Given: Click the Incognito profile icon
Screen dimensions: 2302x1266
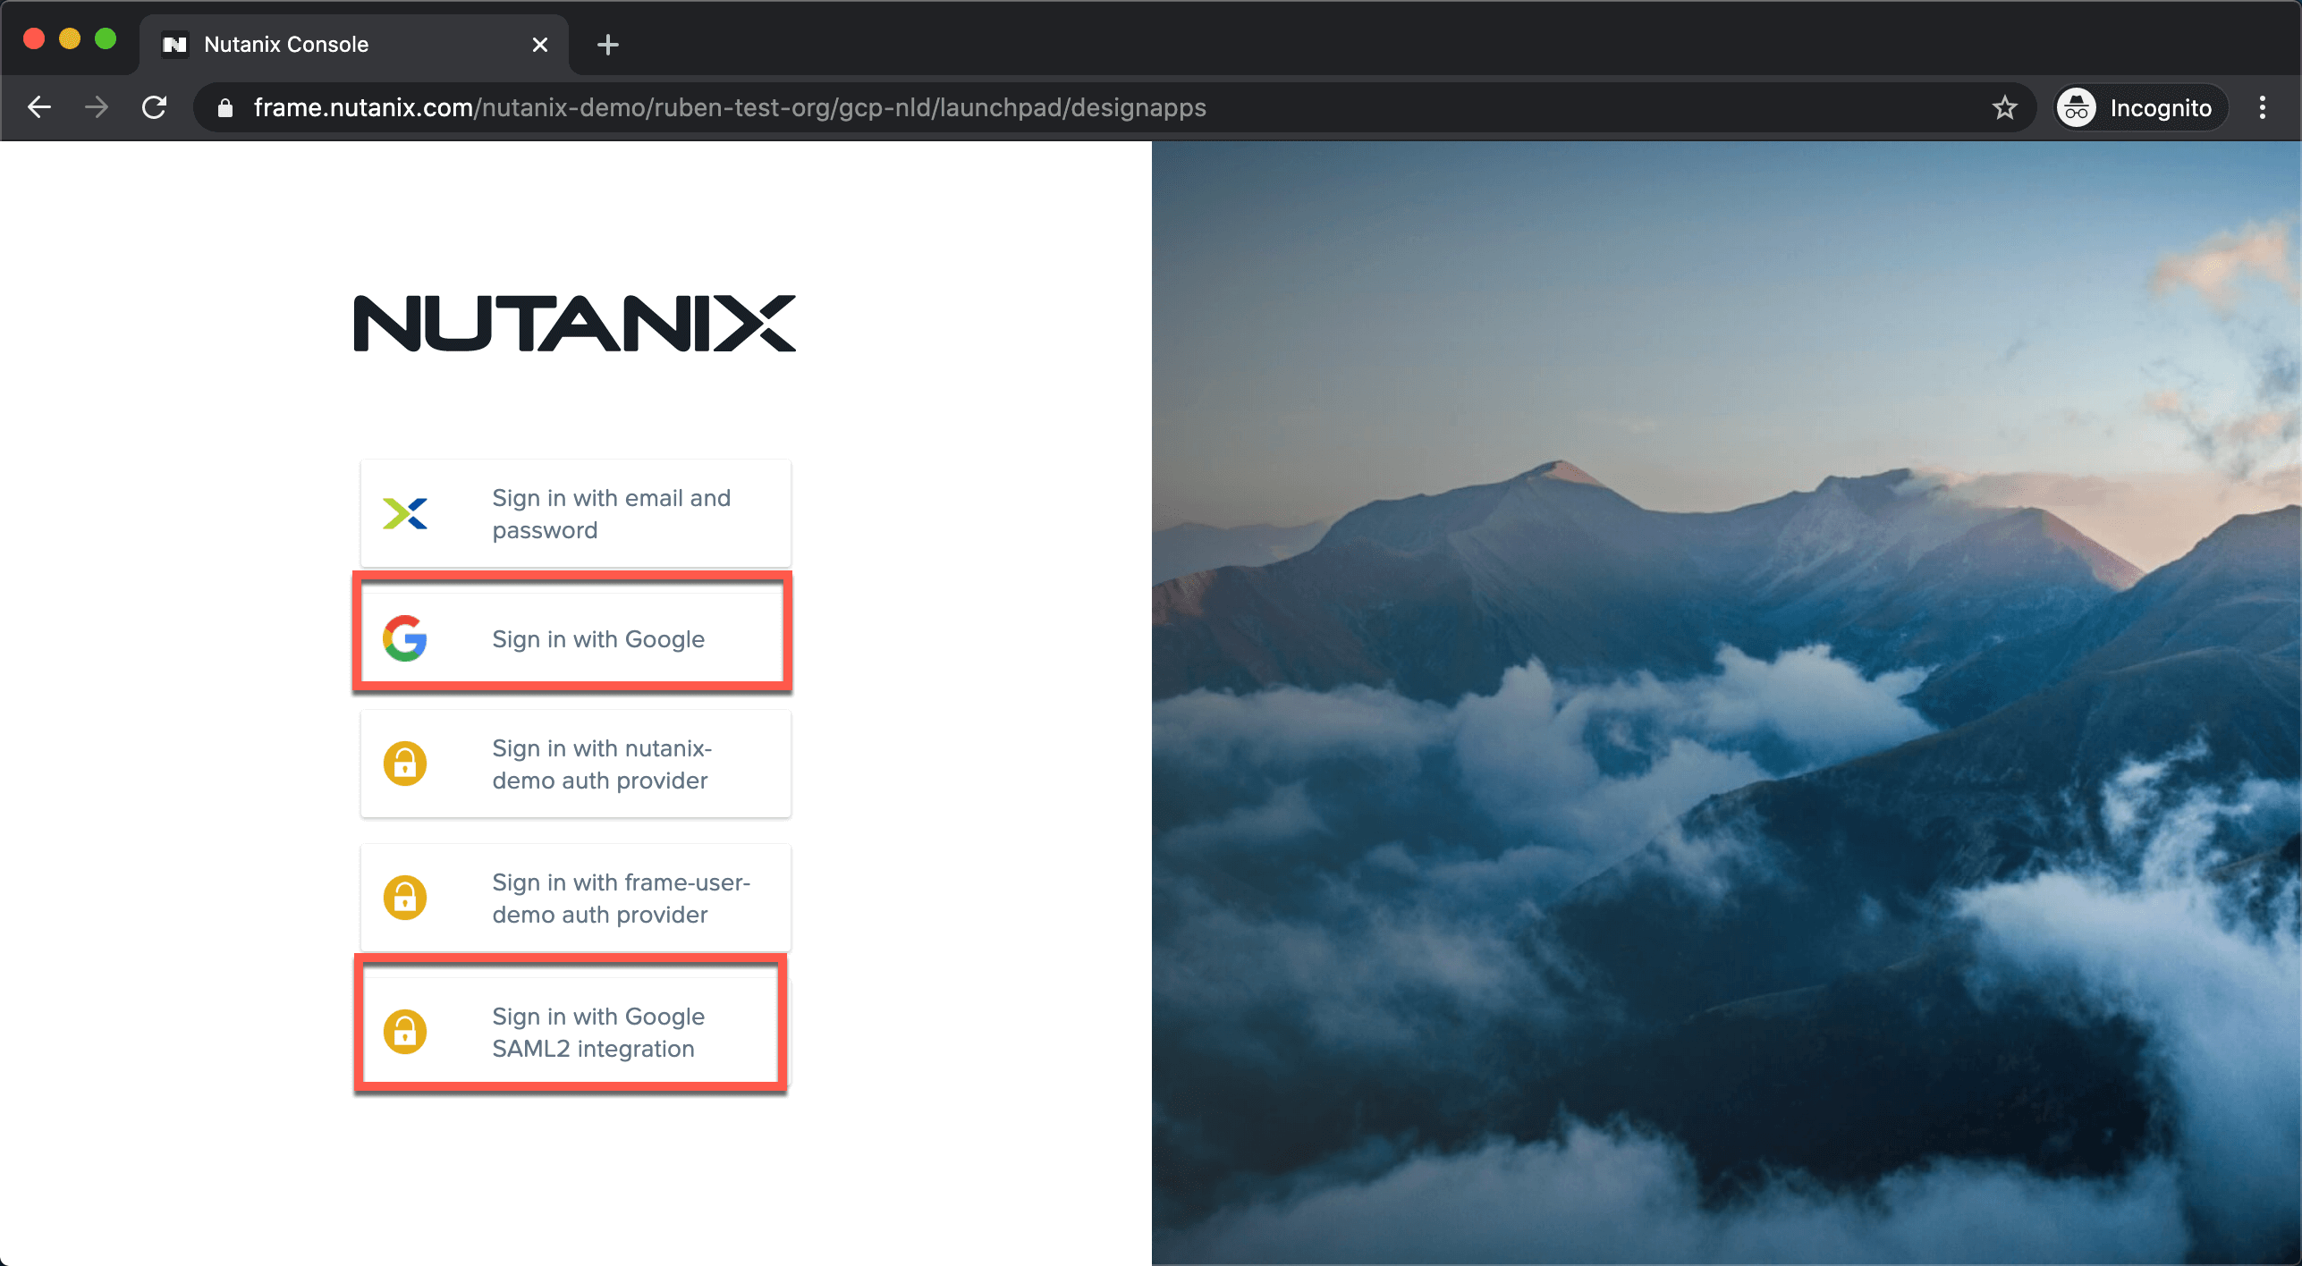Looking at the screenshot, I should [x=2077, y=108].
